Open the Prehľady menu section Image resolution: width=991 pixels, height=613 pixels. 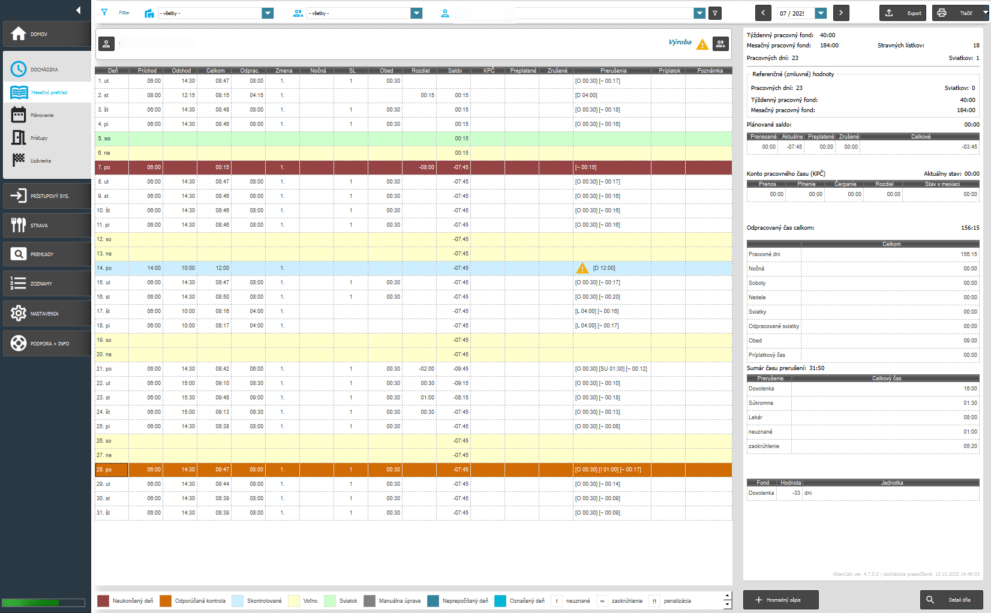[x=47, y=254]
